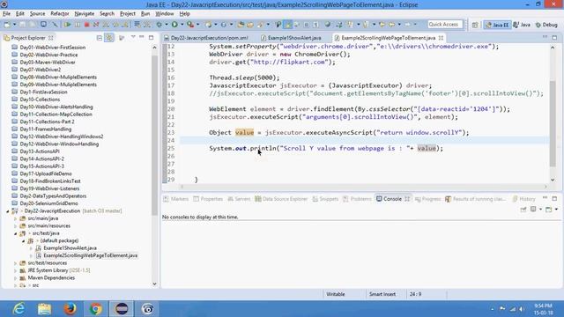This screenshot has width=564, height=317.
Task: Open the Project menu
Action: [128, 14]
